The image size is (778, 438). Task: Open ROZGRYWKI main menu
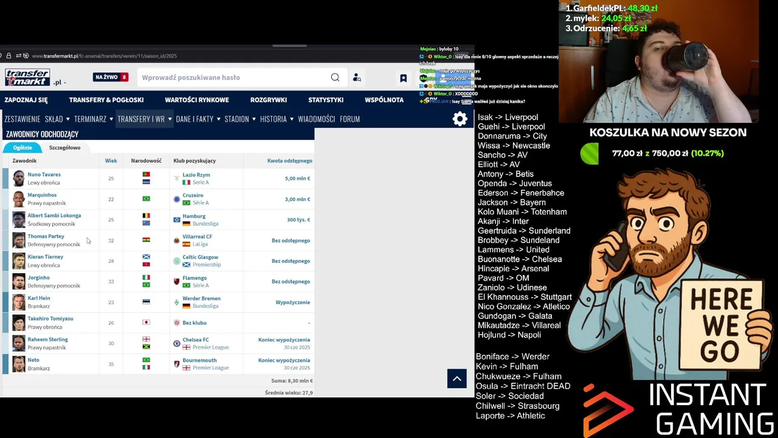(x=269, y=100)
